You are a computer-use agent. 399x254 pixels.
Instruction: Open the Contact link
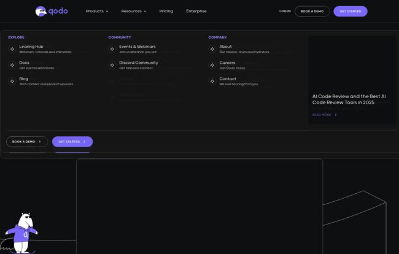point(228,79)
